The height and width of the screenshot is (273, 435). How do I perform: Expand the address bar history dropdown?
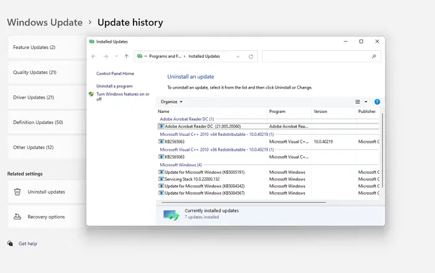pyautogui.click(x=238, y=56)
